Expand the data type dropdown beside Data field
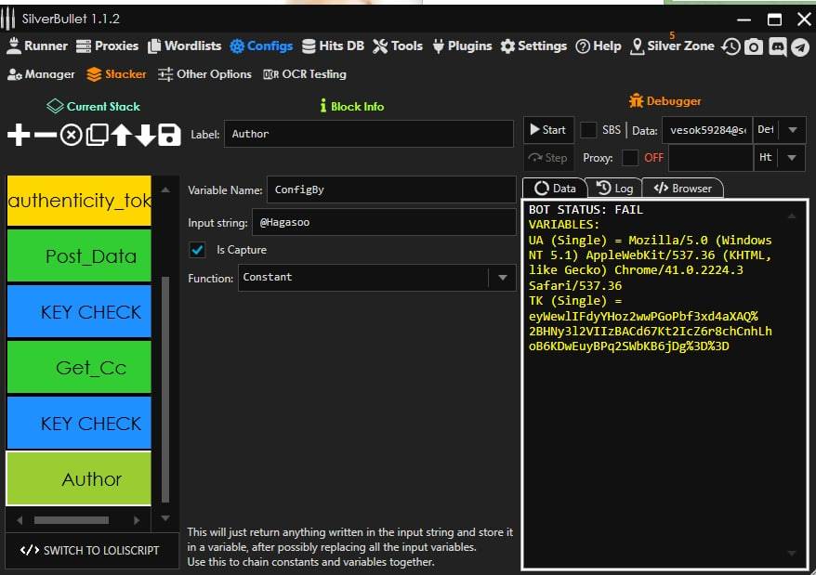The height and width of the screenshot is (575, 816). click(x=792, y=130)
